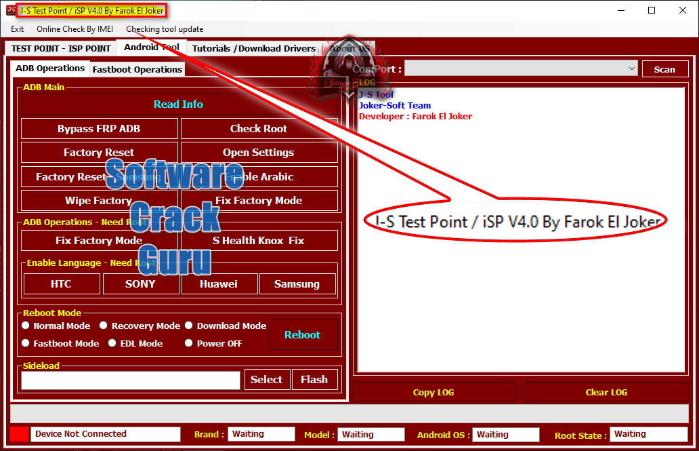Click 'J-S Tool' log line

pos(376,95)
